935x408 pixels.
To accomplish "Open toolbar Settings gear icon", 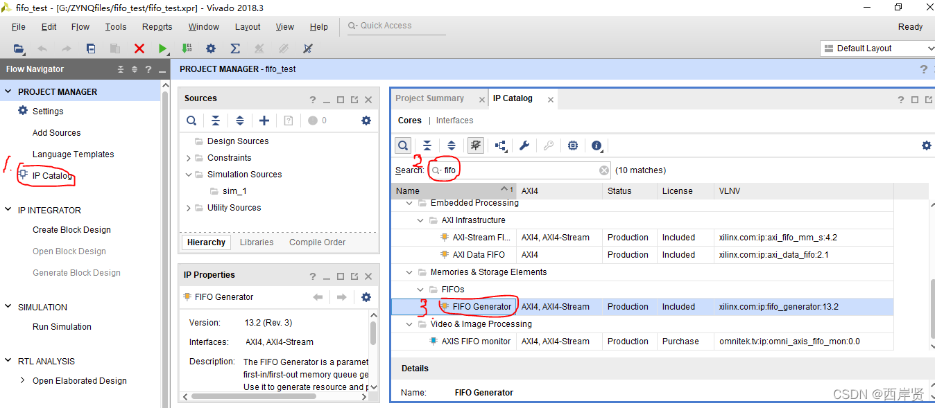I will pyautogui.click(x=211, y=48).
